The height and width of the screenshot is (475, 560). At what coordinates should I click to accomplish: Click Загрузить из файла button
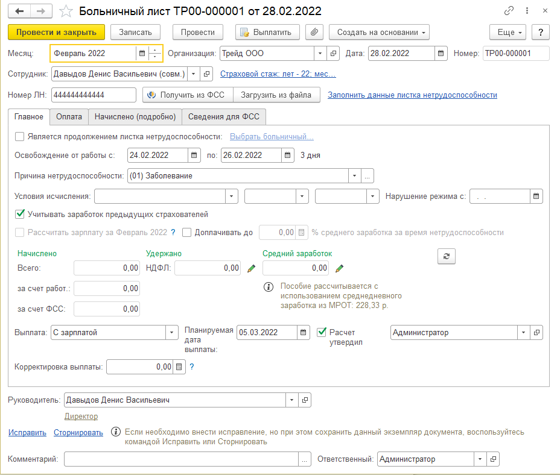point(276,95)
